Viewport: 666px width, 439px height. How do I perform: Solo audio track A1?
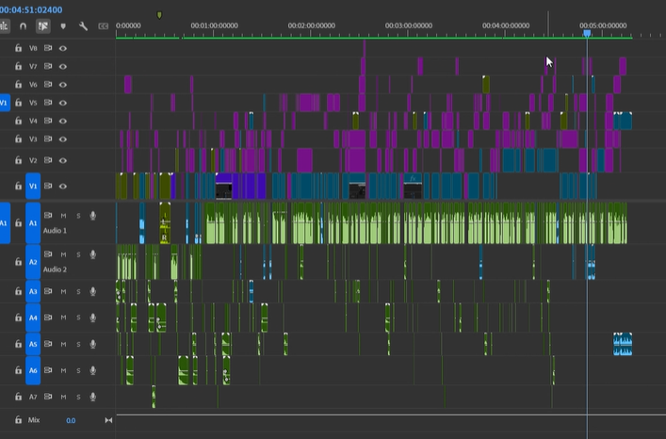[78, 216]
